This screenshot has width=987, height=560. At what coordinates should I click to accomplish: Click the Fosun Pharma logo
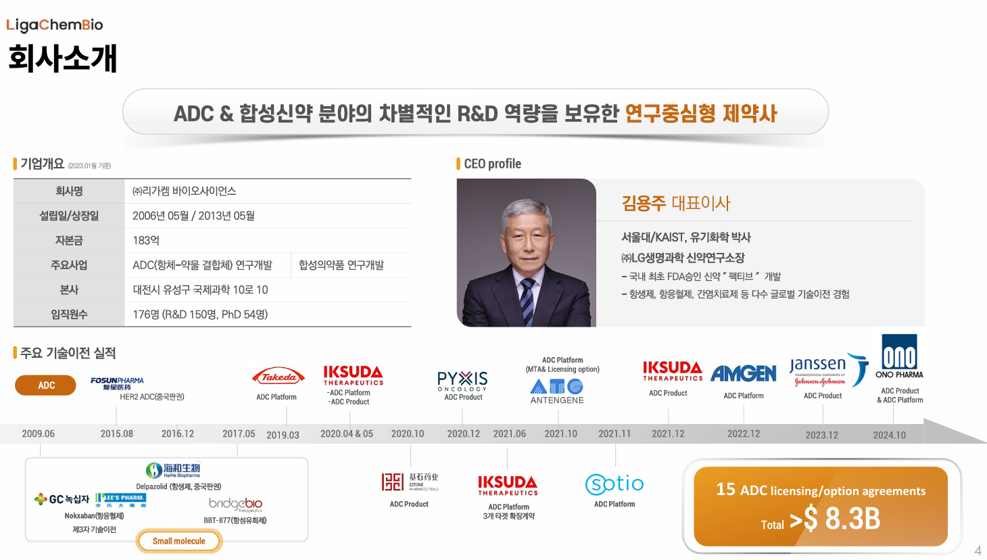point(117,383)
